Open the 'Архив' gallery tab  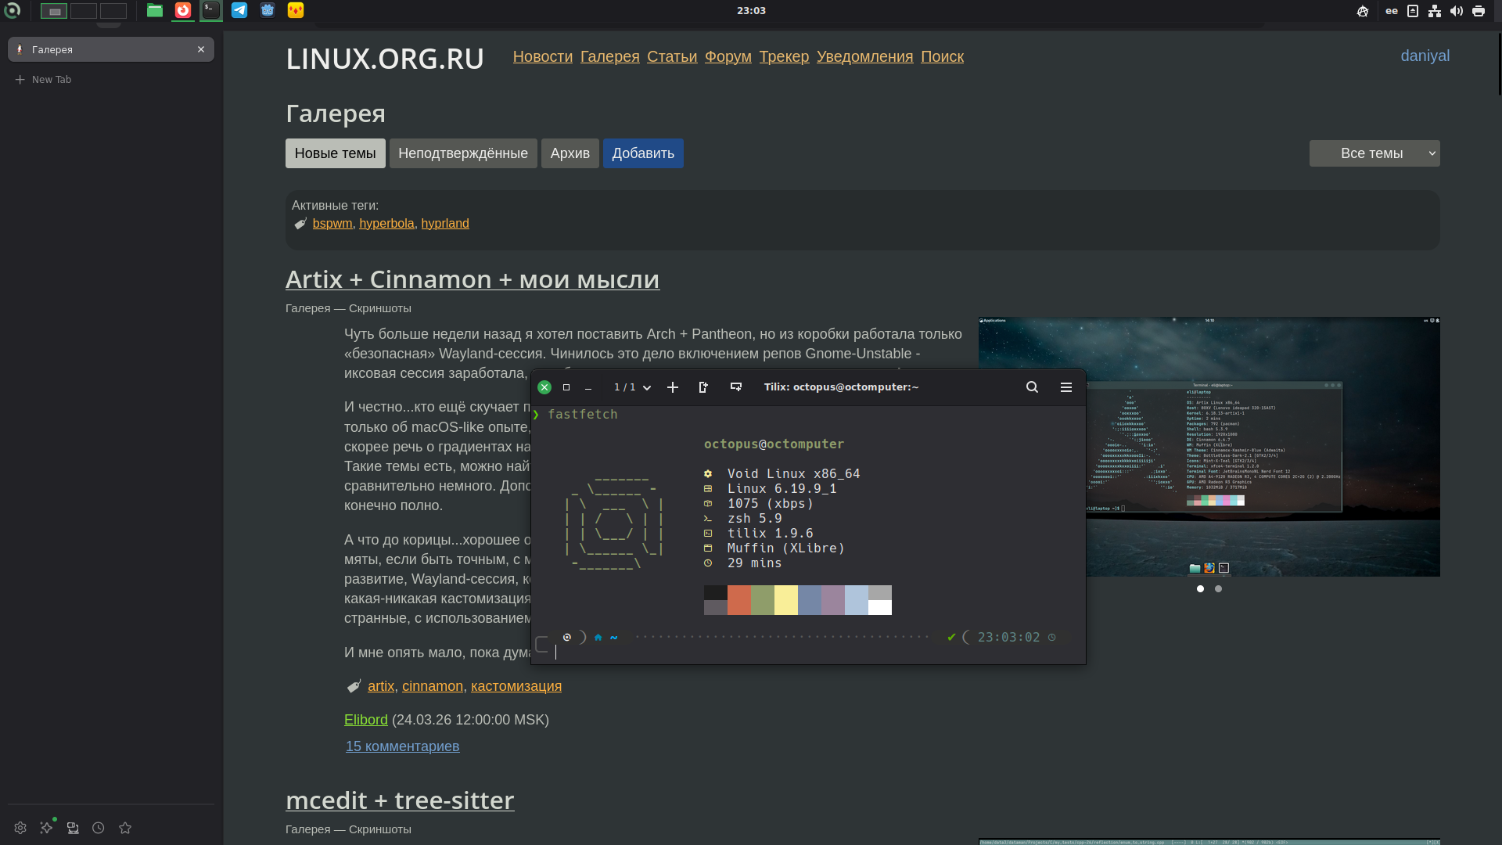pos(570,153)
